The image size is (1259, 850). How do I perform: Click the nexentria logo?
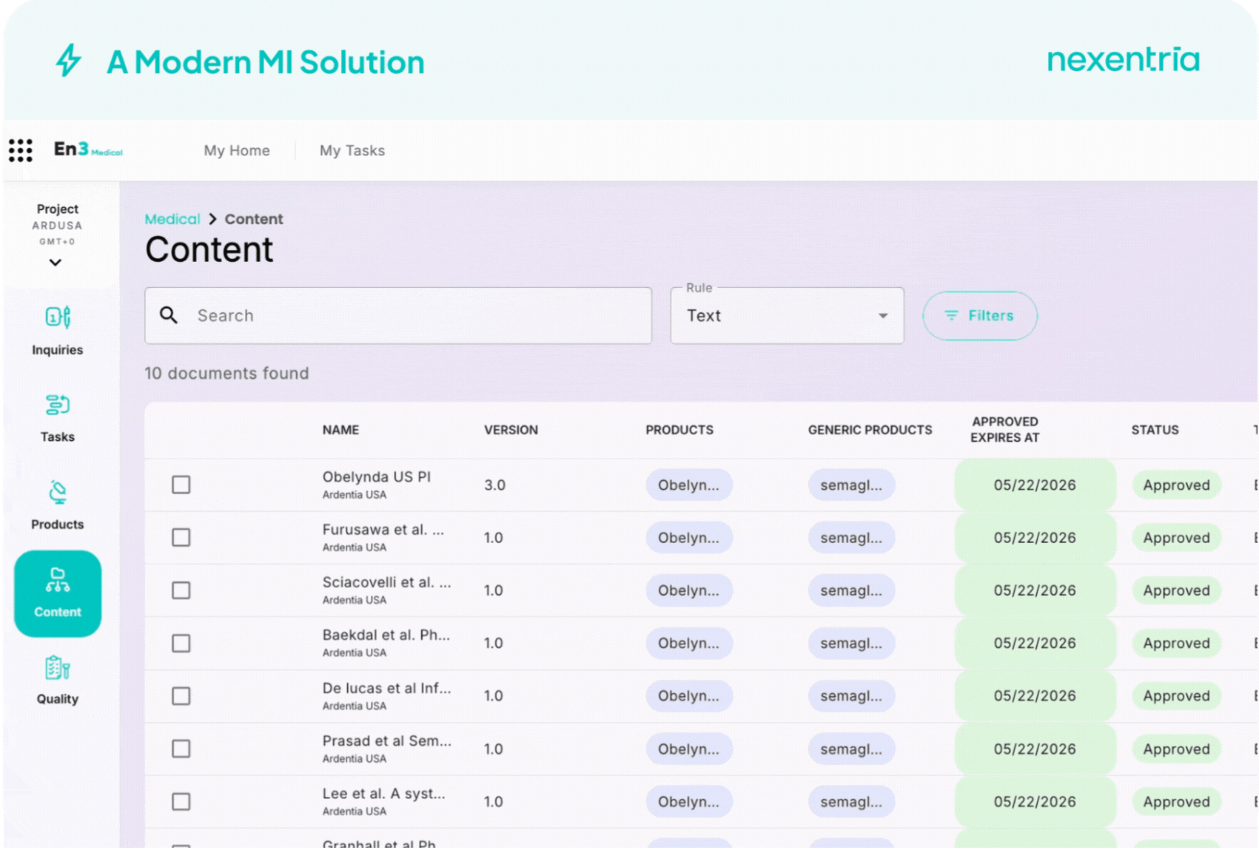1123,60
